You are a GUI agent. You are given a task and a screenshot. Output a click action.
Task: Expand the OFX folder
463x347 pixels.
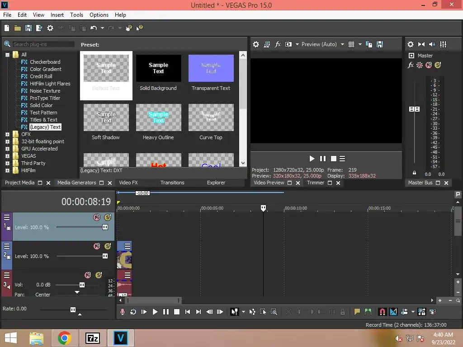[7, 134]
